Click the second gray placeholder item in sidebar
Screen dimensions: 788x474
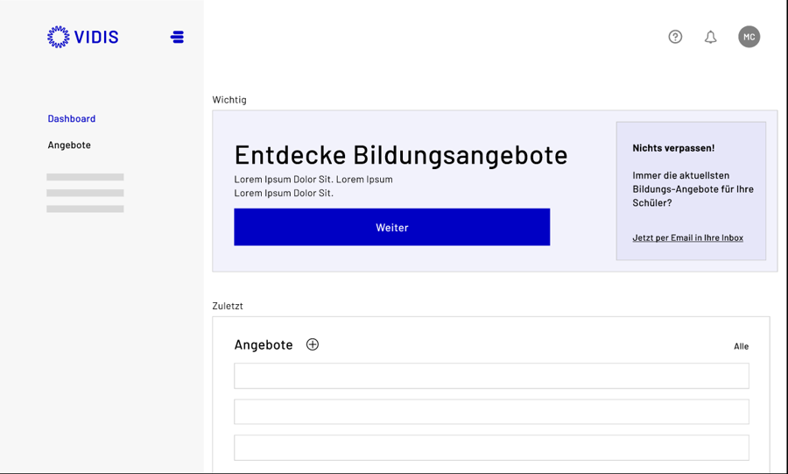[85, 193]
